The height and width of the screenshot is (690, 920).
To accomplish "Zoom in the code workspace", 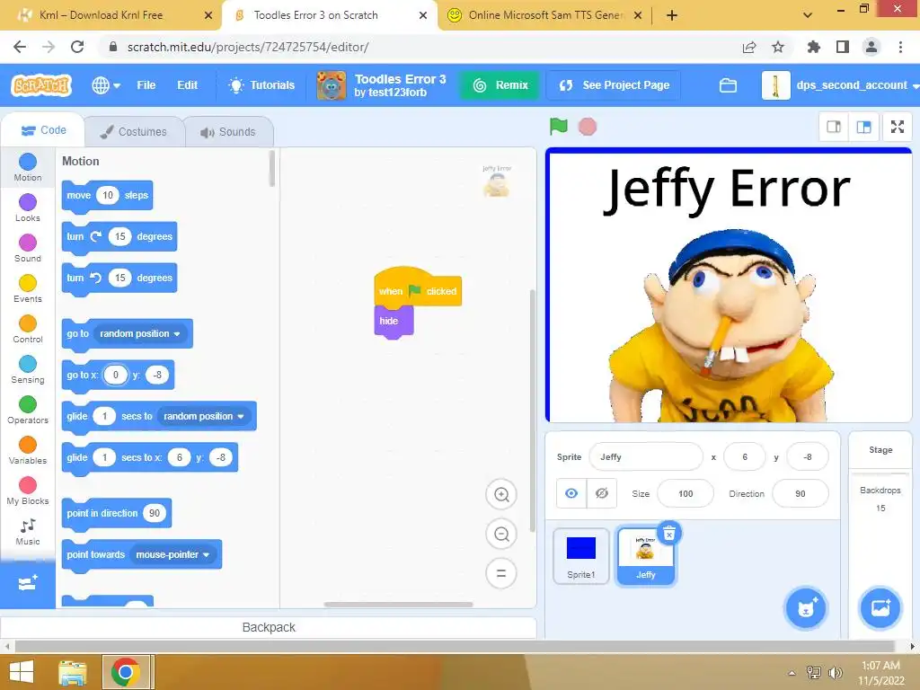I will pyautogui.click(x=501, y=495).
